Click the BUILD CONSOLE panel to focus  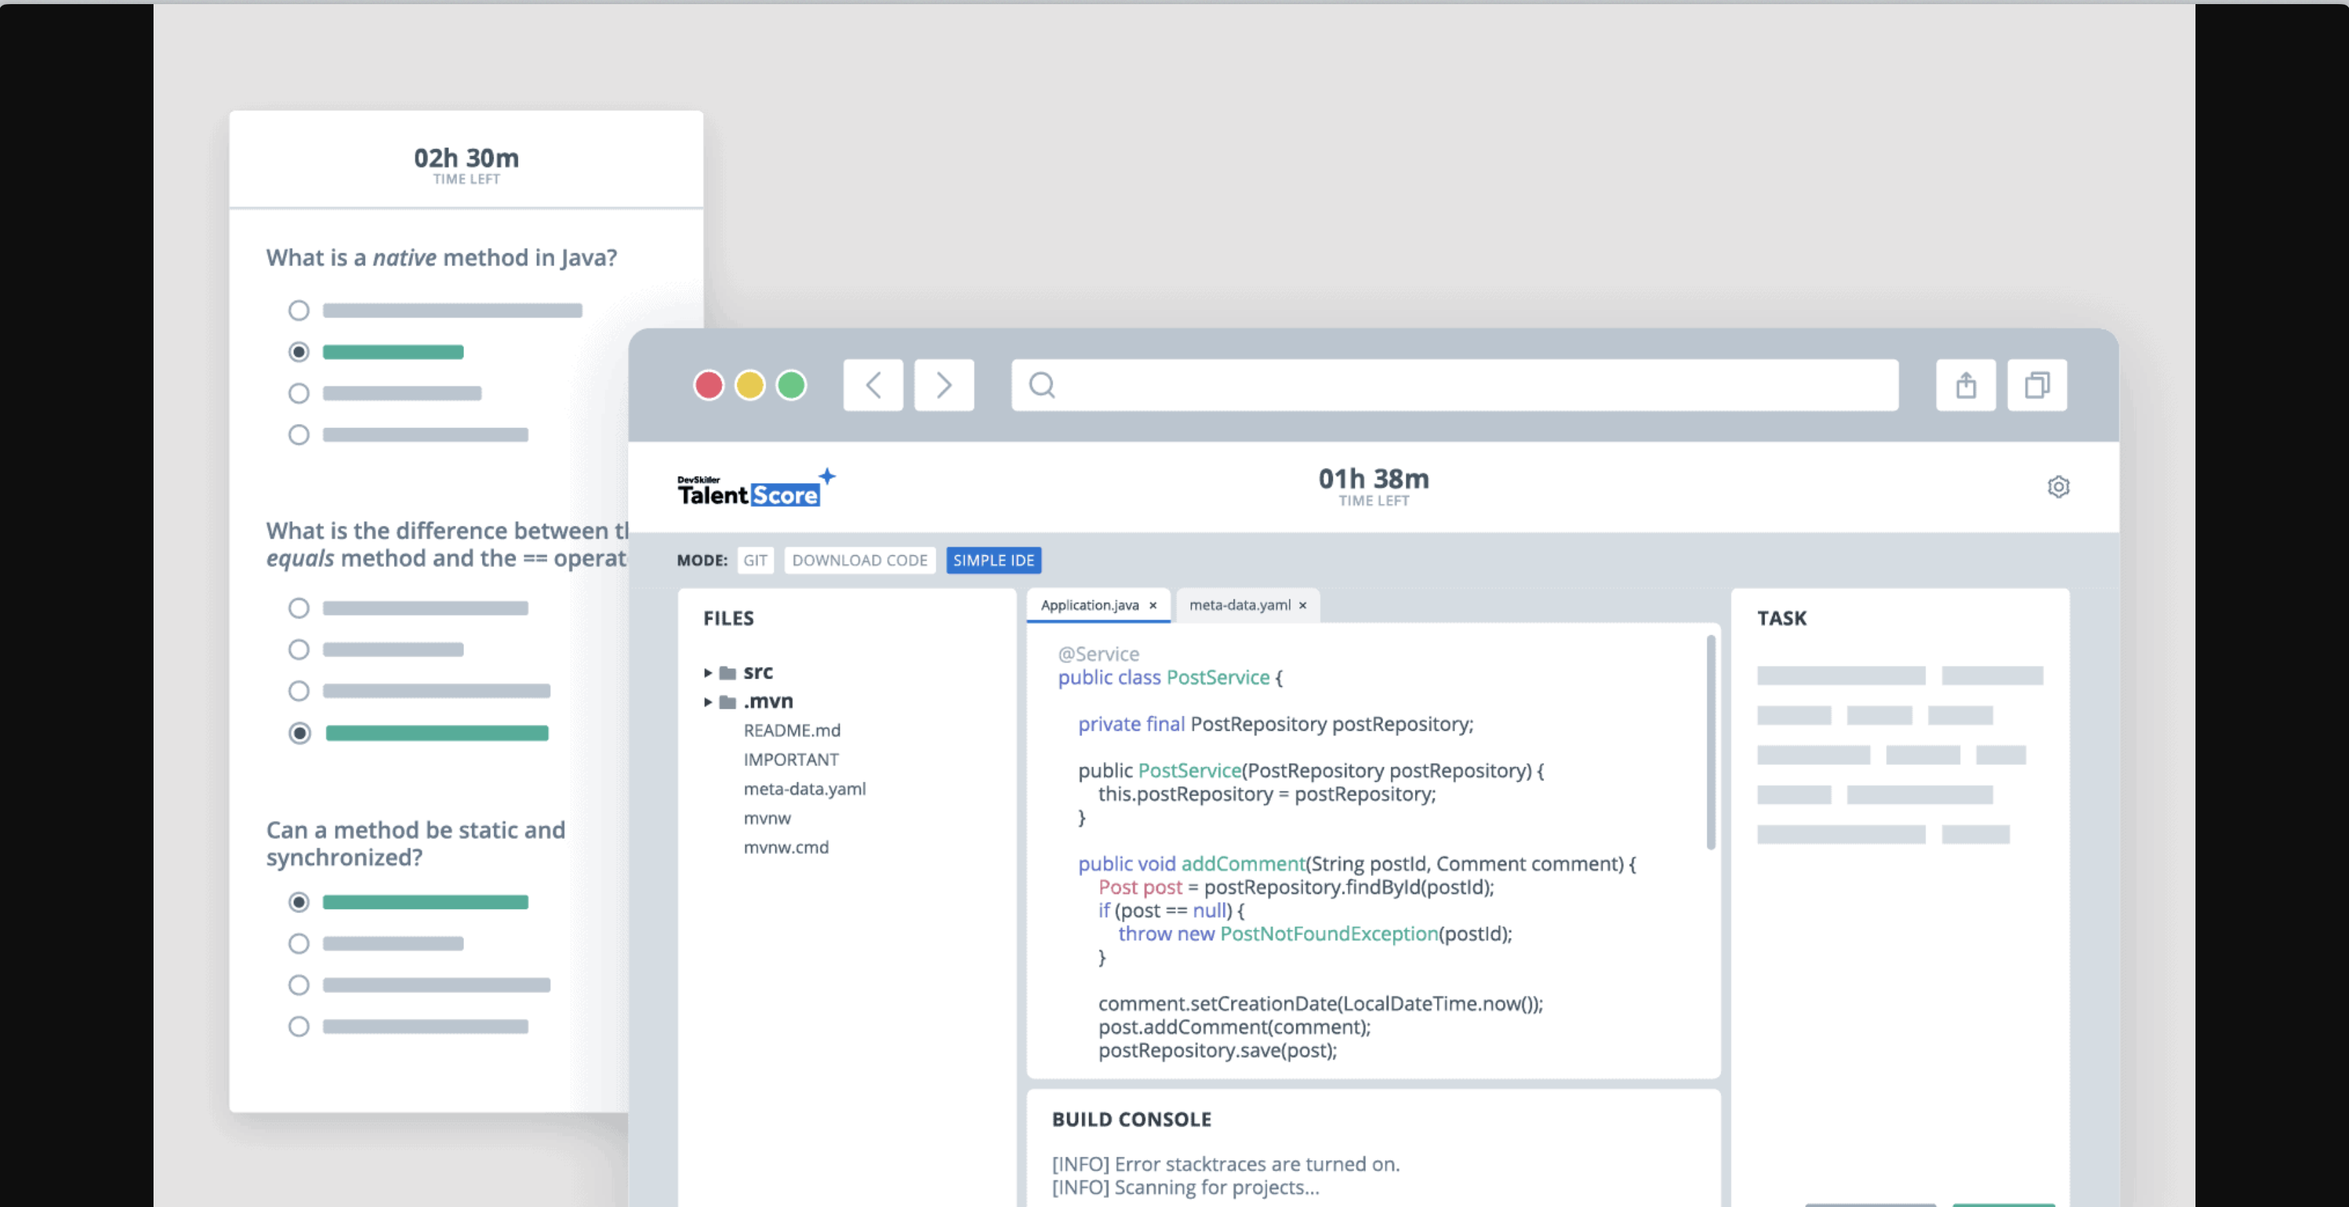click(x=1131, y=1118)
